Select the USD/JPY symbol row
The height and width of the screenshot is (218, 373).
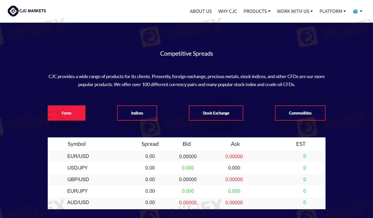click(187, 168)
